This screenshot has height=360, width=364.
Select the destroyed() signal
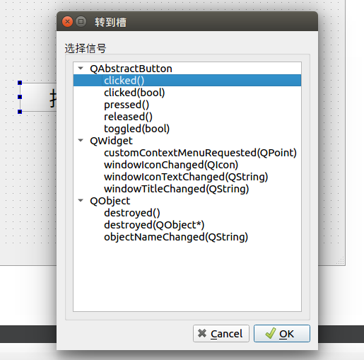[132, 213]
